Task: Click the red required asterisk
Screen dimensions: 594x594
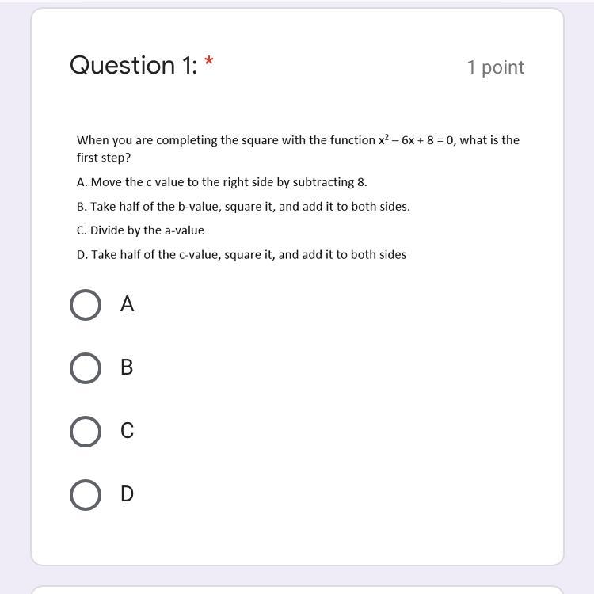Action: (209, 61)
